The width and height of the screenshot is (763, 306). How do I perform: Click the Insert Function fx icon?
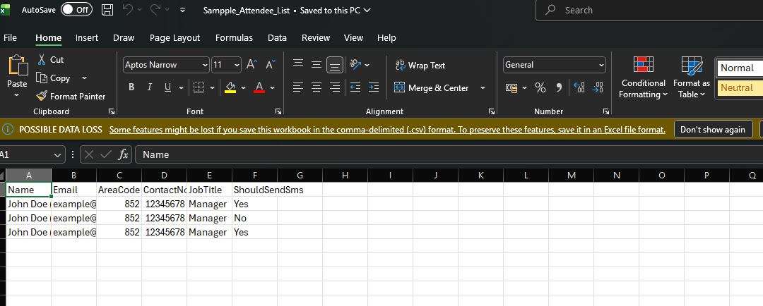tap(123, 154)
